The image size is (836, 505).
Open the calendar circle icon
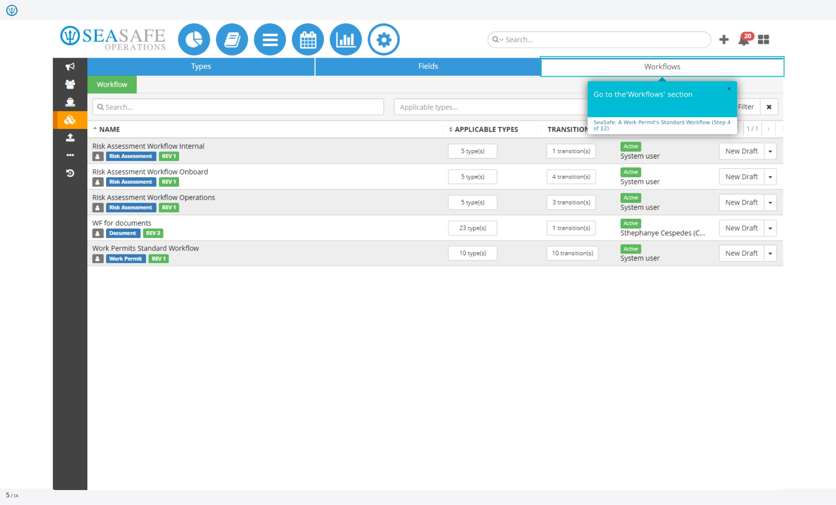point(307,40)
